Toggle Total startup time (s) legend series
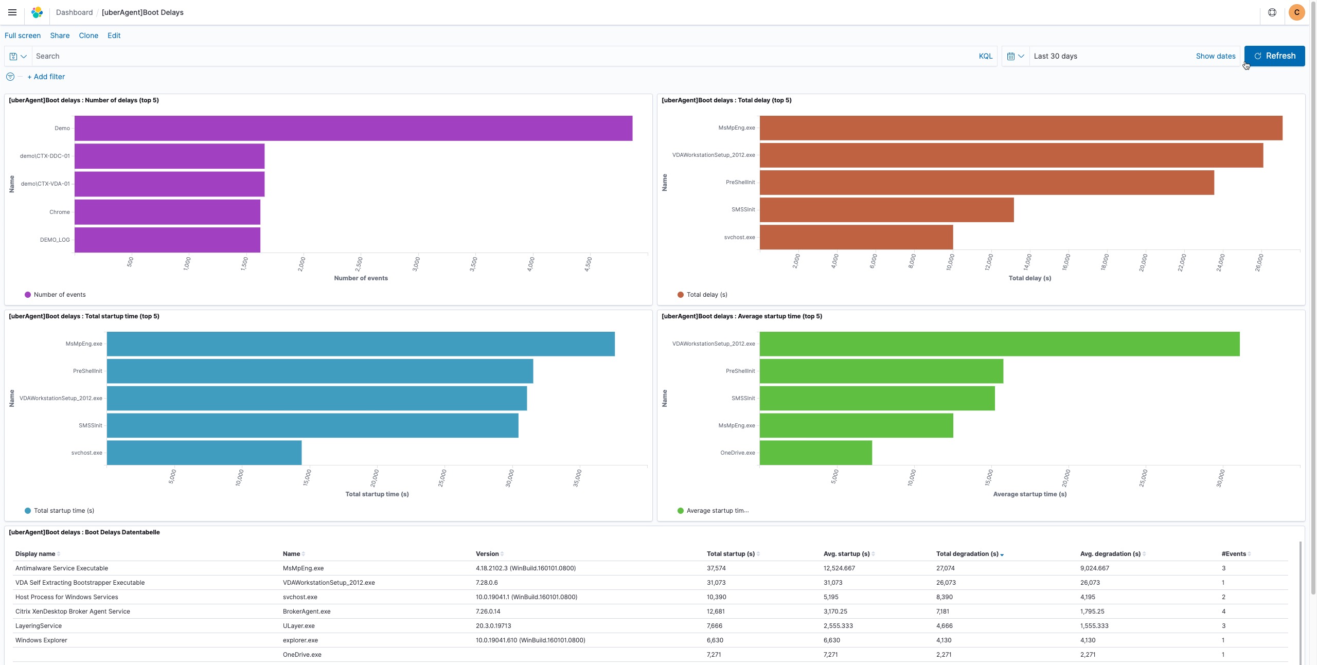This screenshot has height=665, width=1317. click(x=63, y=511)
